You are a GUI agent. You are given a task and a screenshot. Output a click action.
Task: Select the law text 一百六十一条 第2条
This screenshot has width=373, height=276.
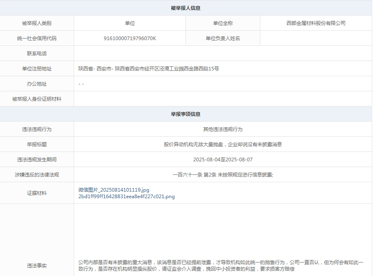(x=223, y=175)
